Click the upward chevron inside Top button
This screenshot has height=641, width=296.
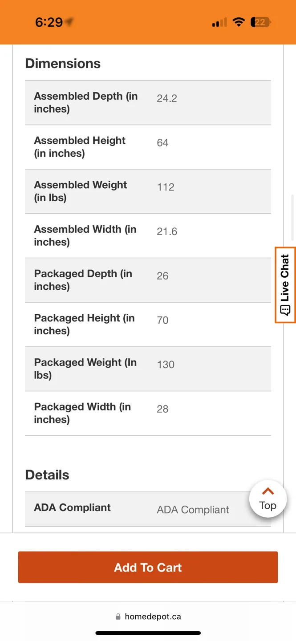(268, 491)
